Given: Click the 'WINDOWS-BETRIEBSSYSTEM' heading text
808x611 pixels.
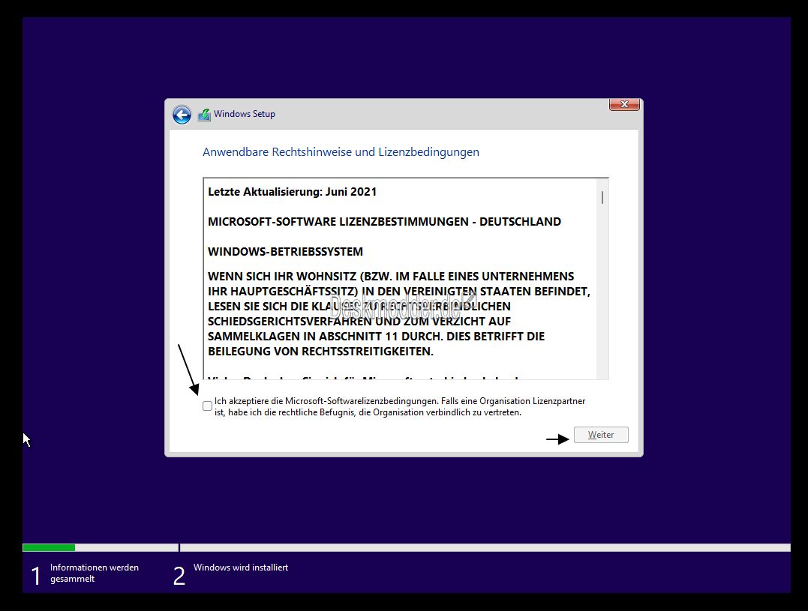Looking at the screenshot, I should coord(286,252).
